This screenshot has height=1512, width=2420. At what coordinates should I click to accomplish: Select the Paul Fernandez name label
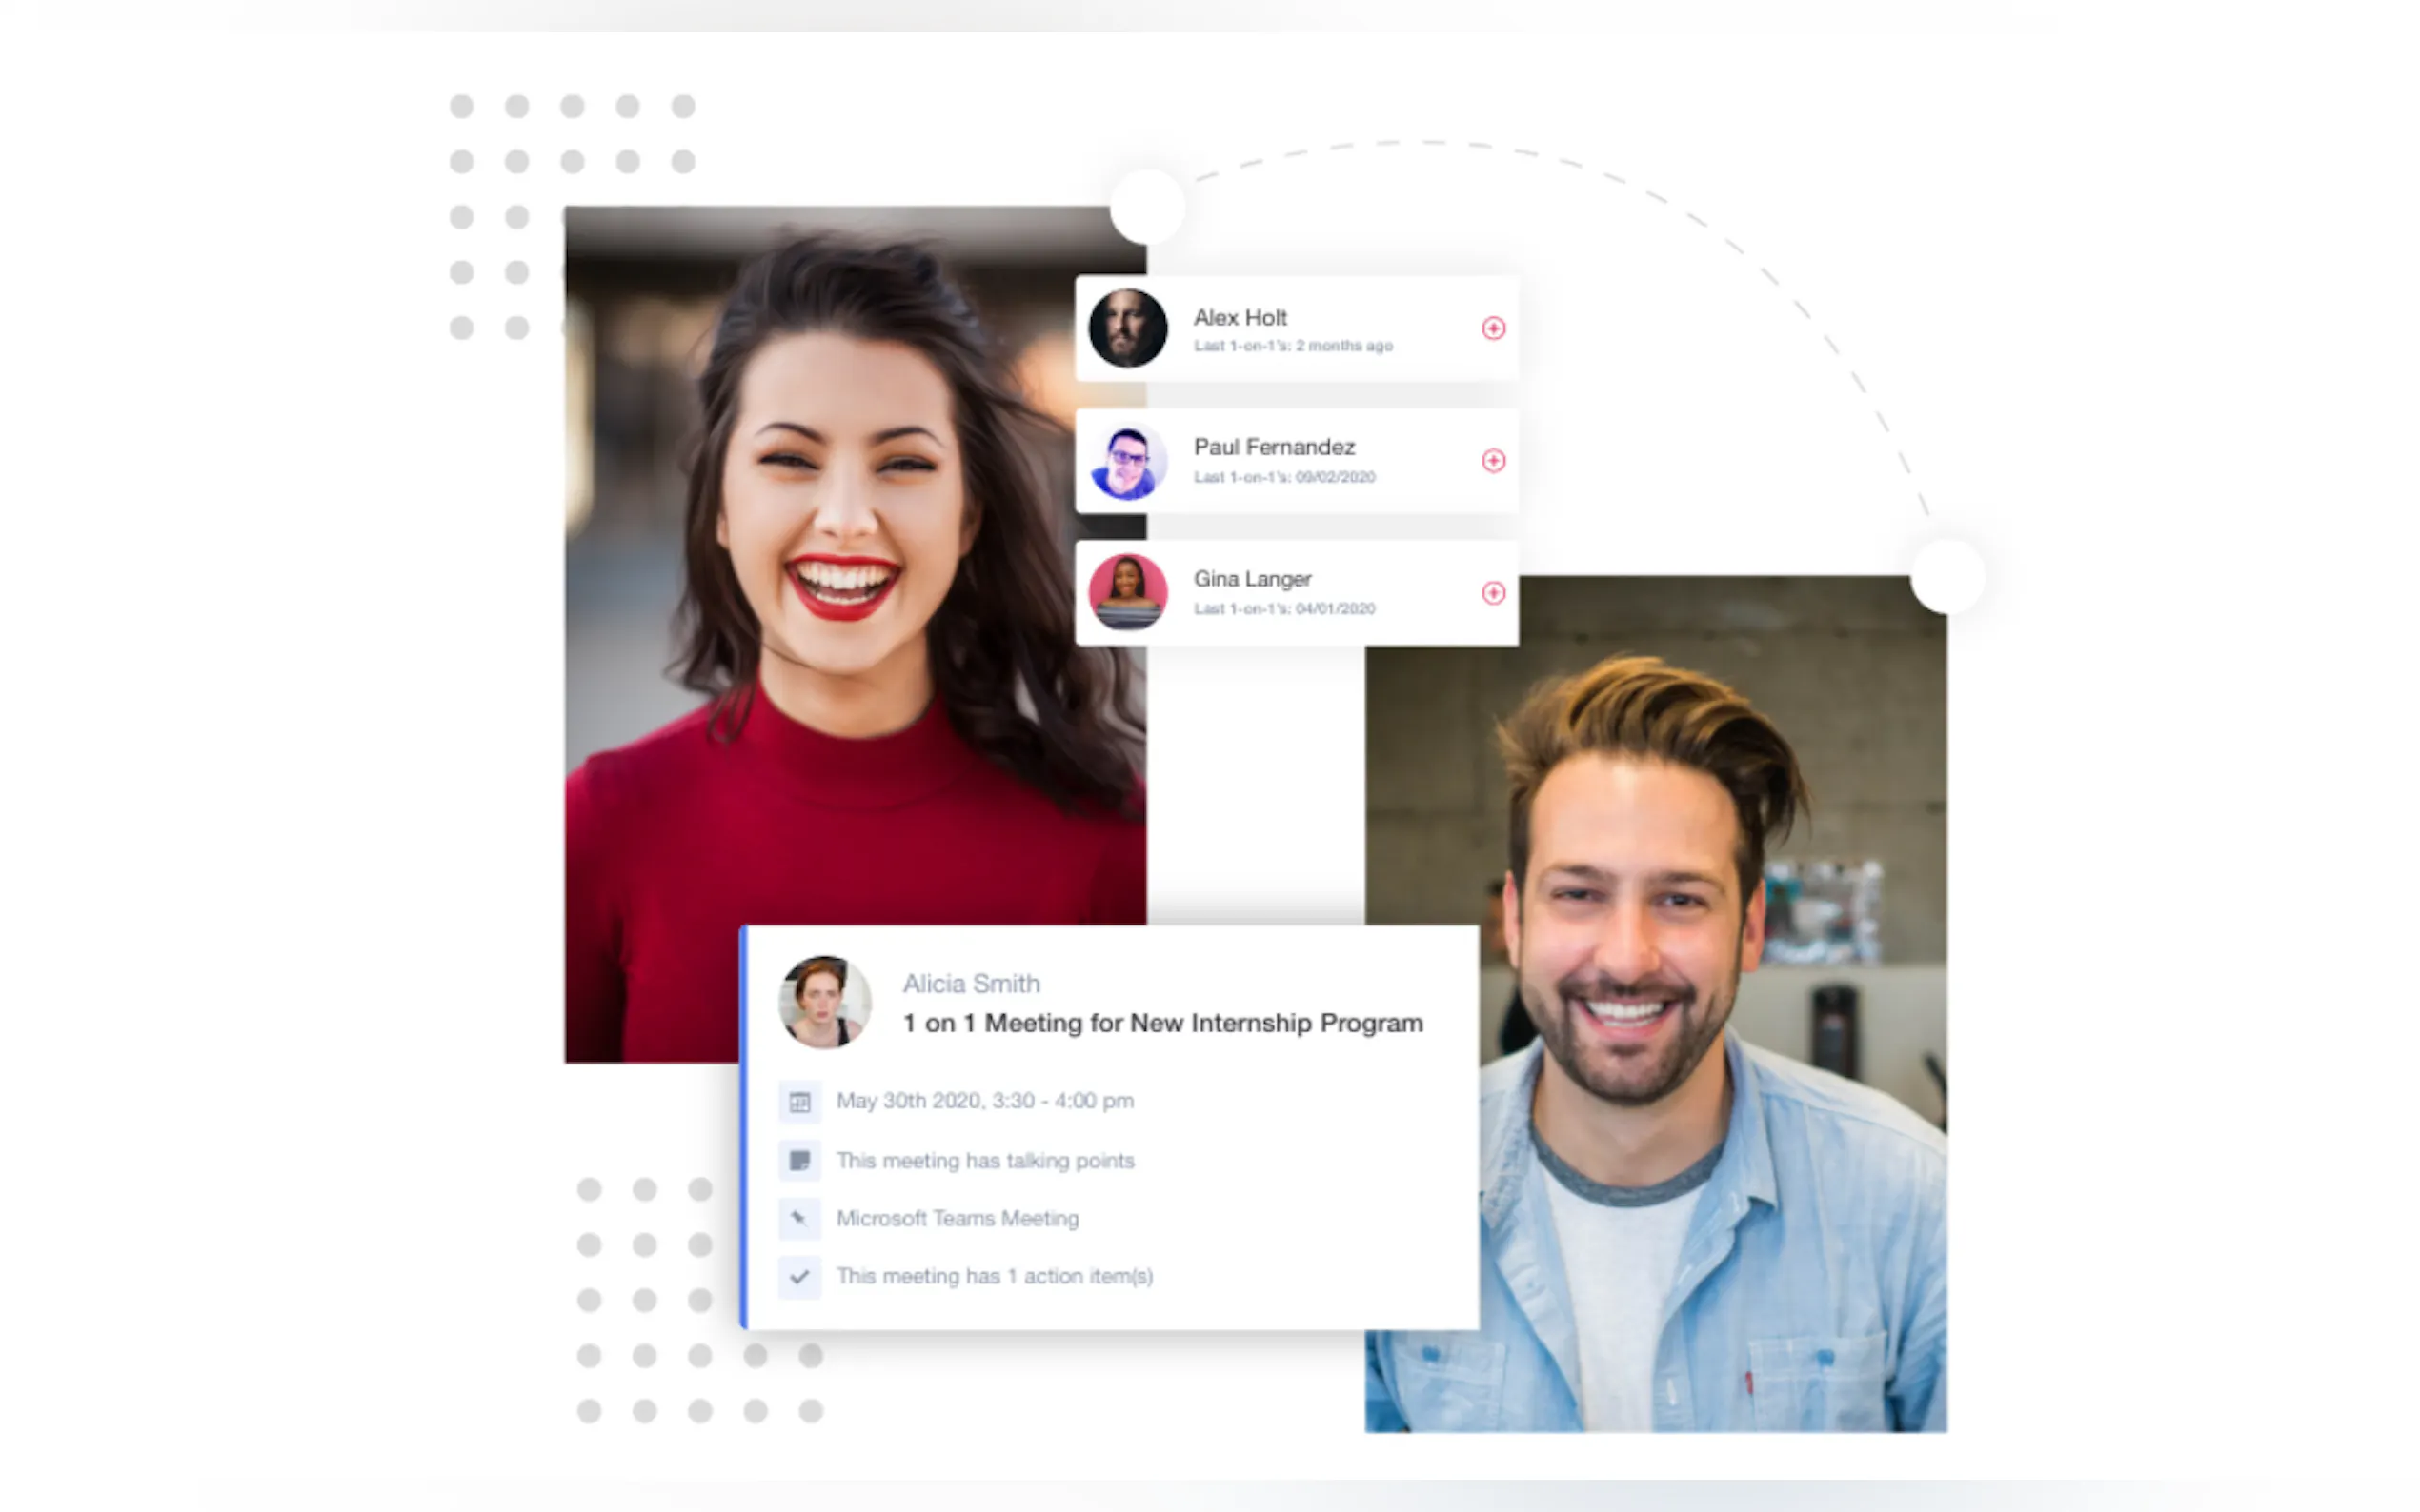tap(1274, 447)
